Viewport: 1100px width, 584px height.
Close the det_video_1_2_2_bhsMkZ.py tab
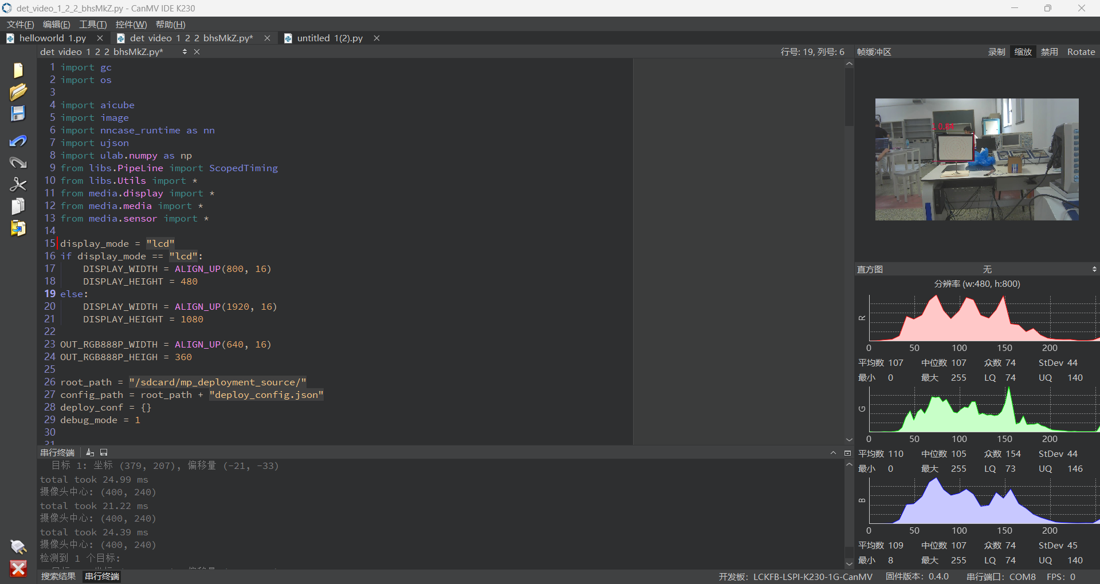coord(267,38)
